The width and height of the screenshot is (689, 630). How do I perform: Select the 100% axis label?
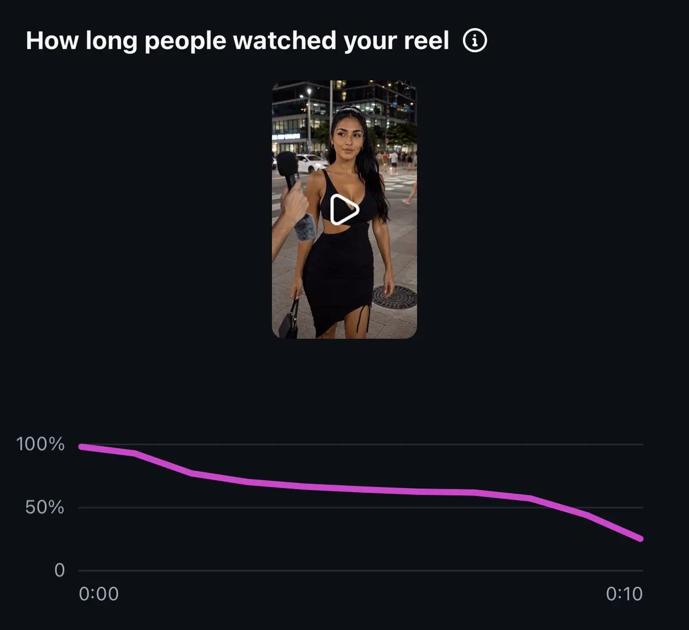click(x=40, y=444)
